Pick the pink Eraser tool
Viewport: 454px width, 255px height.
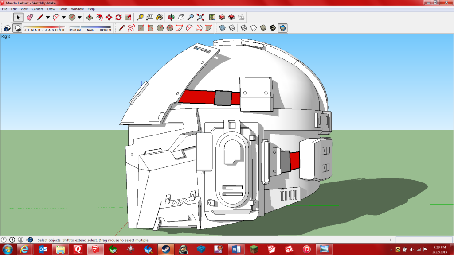pos(30,18)
